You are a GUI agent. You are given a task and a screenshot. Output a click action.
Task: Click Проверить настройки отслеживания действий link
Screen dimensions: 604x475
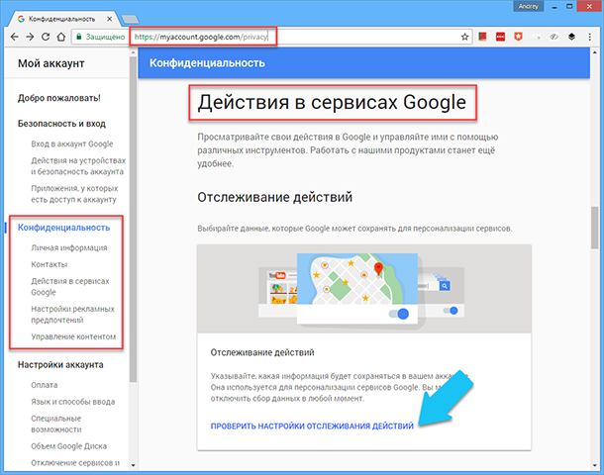point(312,427)
